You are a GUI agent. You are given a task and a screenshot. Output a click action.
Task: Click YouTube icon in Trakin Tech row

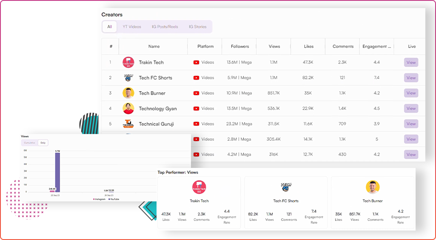(196, 62)
